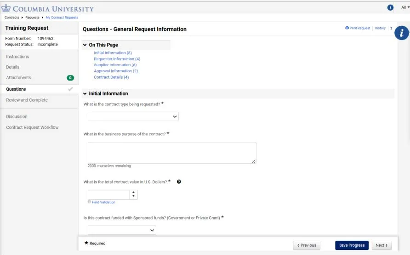Collapse the Initial Information section
The height and width of the screenshot is (255, 410).
click(x=85, y=94)
